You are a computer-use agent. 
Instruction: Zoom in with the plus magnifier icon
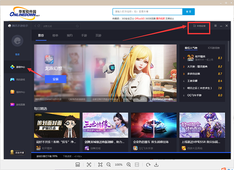(129, 165)
